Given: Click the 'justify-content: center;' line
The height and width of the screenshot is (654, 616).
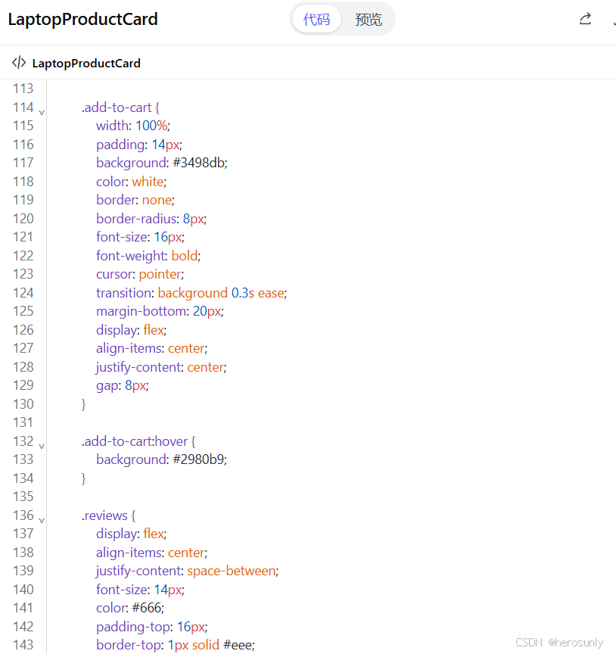Looking at the screenshot, I should click(161, 367).
